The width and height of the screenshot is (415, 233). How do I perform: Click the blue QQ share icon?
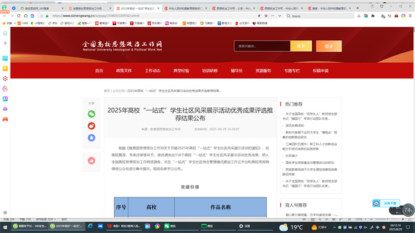coord(91,138)
